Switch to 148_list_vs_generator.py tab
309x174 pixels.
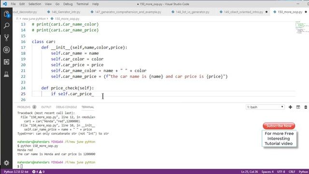point(190,12)
